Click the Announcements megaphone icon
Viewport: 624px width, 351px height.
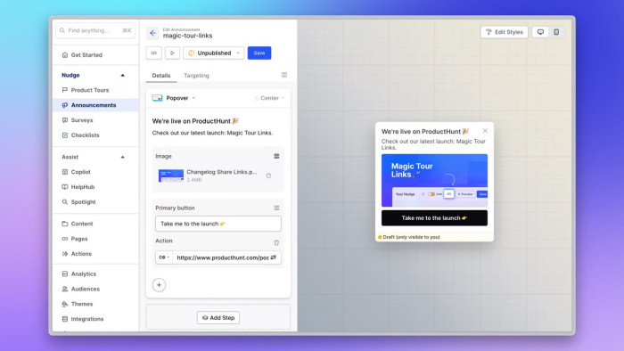coord(65,105)
